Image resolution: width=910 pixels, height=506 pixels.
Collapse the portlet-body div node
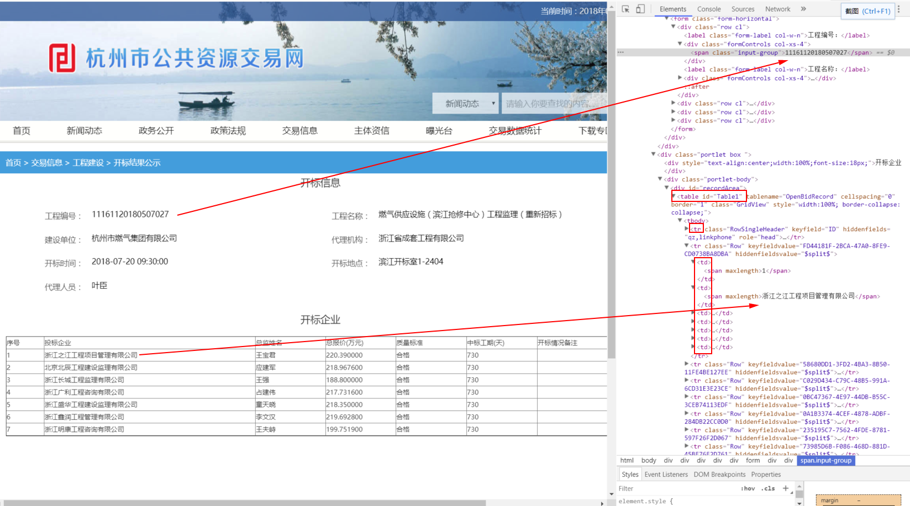pyautogui.click(x=660, y=179)
